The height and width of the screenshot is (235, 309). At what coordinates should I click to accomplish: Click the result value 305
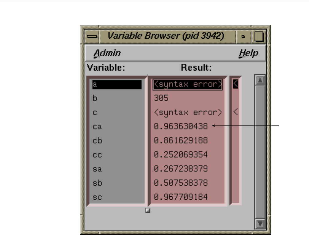[161, 98]
